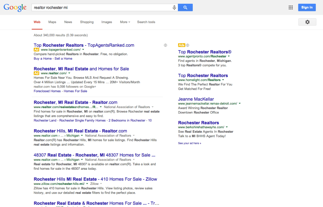Select the Web tab

37,22
